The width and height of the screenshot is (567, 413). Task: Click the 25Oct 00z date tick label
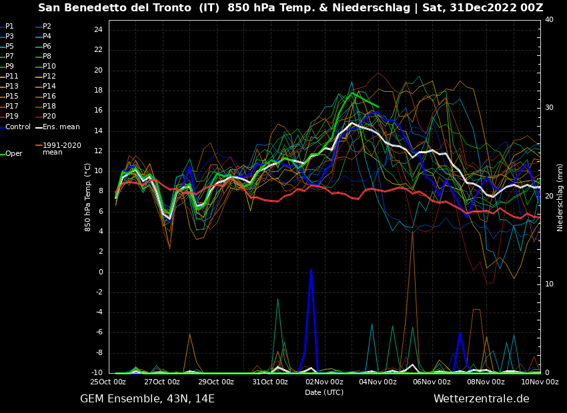pyautogui.click(x=108, y=382)
